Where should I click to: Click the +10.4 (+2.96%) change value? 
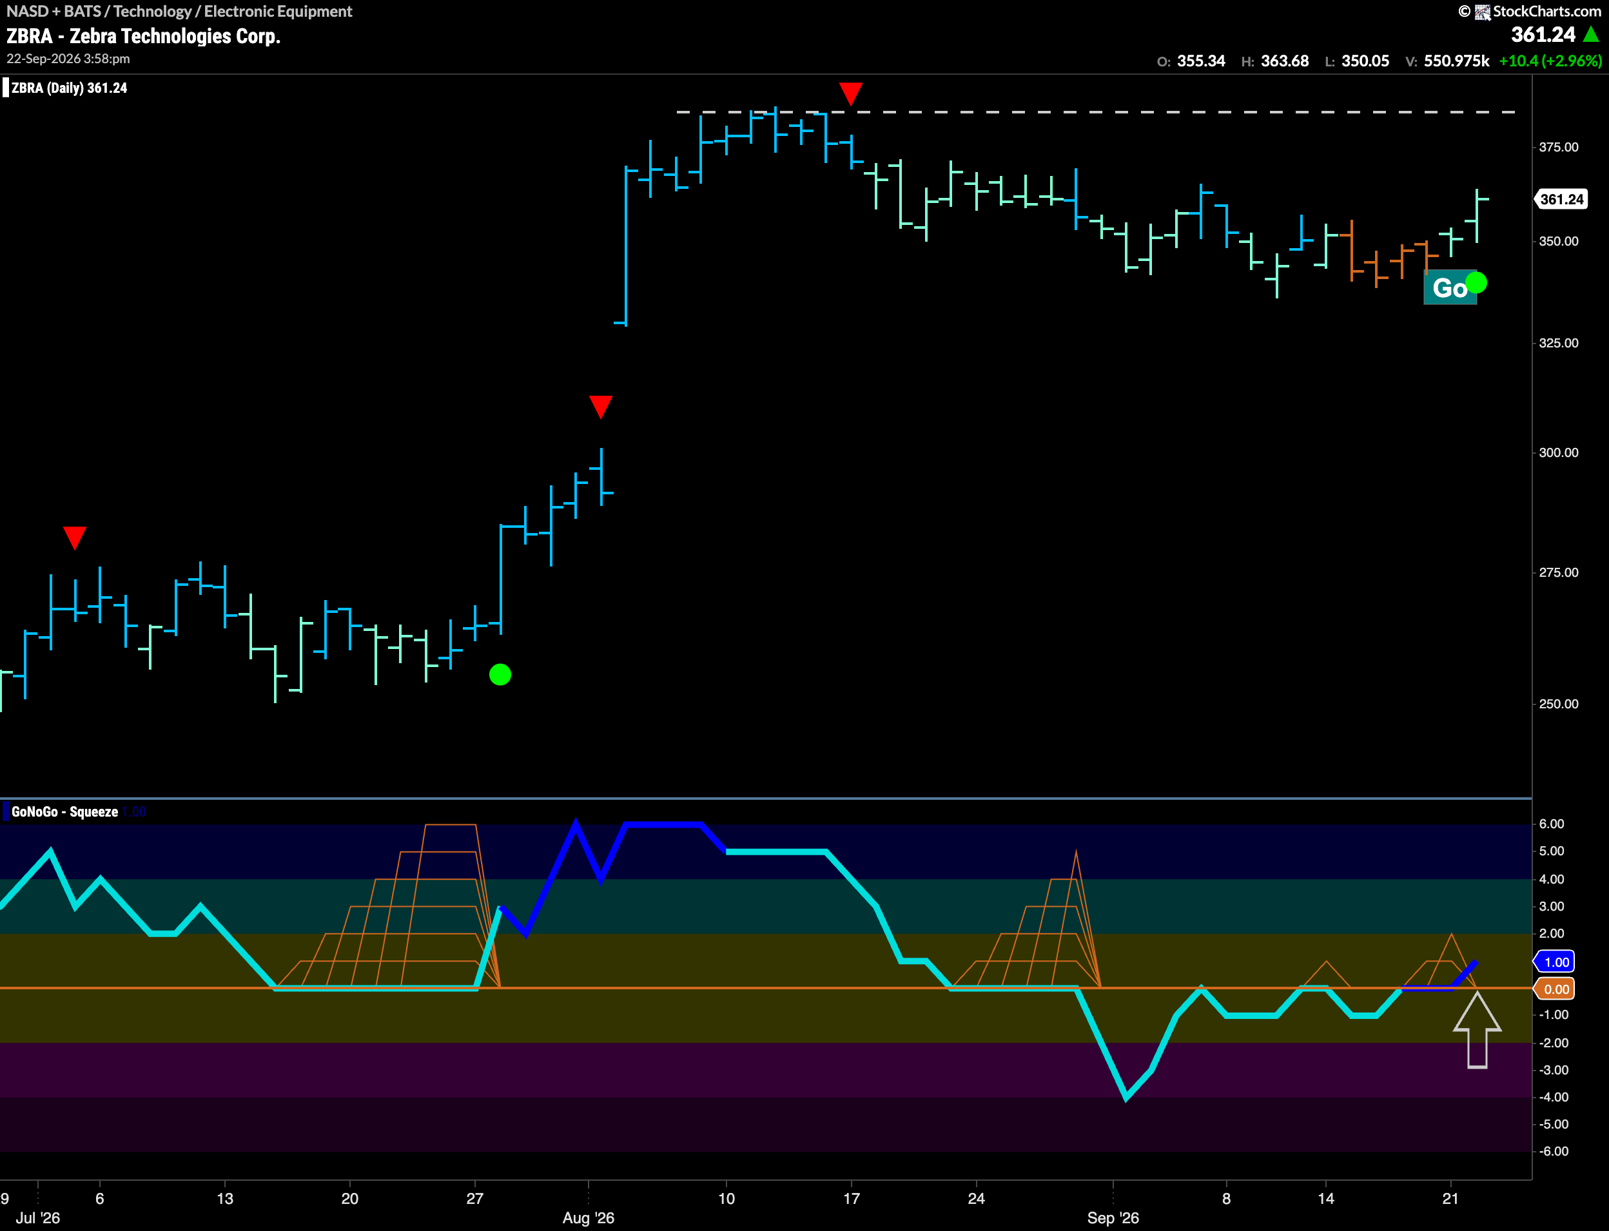[1550, 61]
